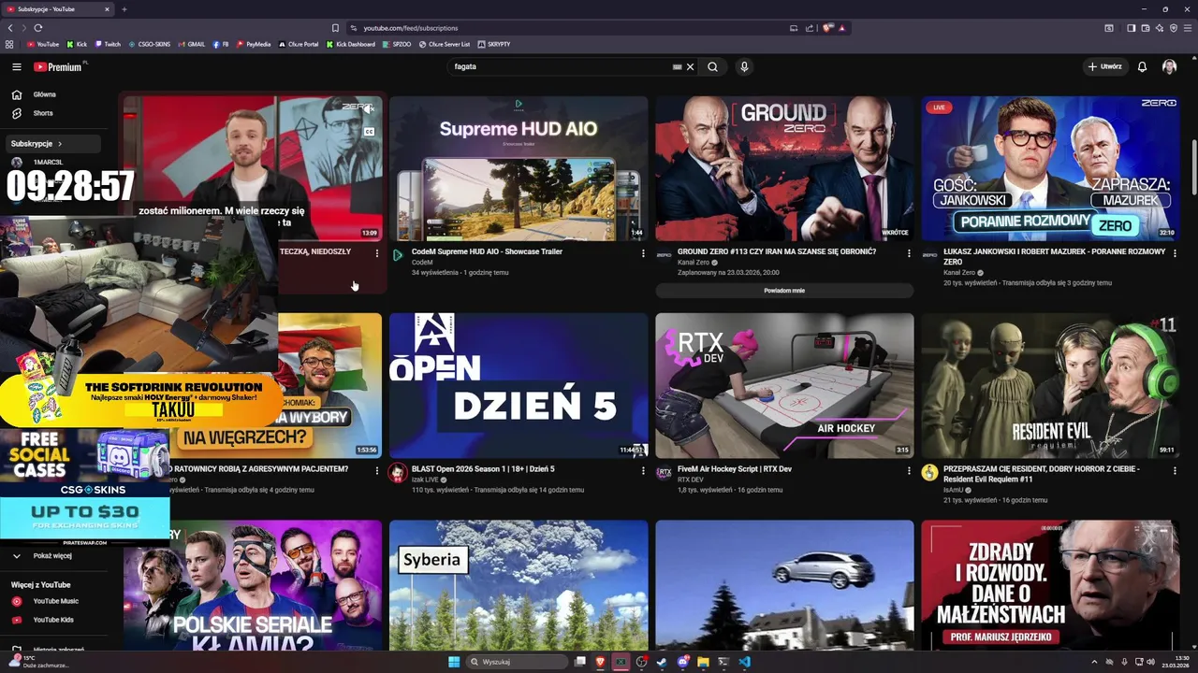Open the notifications bell
Viewport: 1198px width, 673px height.
point(1142,66)
